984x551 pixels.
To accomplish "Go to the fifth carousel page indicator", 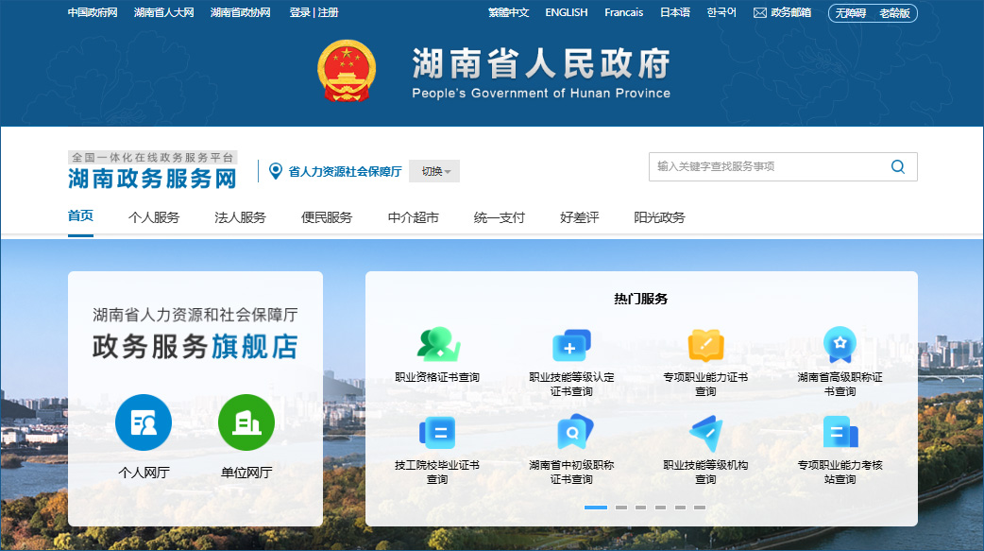I will pos(680,507).
